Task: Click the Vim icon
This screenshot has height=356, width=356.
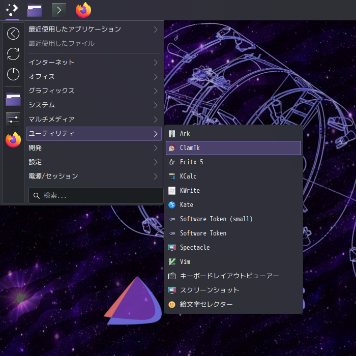Action: click(172, 262)
